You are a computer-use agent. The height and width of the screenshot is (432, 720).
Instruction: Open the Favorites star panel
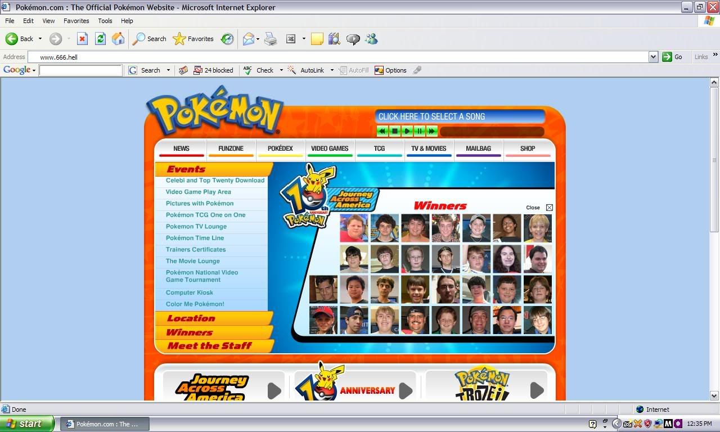click(x=193, y=39)
